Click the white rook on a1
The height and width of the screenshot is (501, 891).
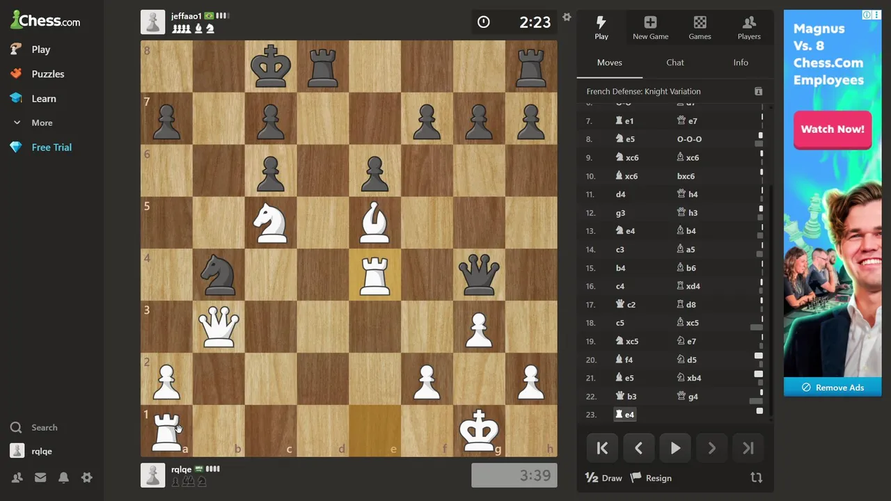pyautogui.click(x=166, y=431)
